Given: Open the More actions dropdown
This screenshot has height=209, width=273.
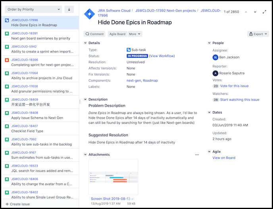Looking at the screenshot, I should click(x=135, y=34).
